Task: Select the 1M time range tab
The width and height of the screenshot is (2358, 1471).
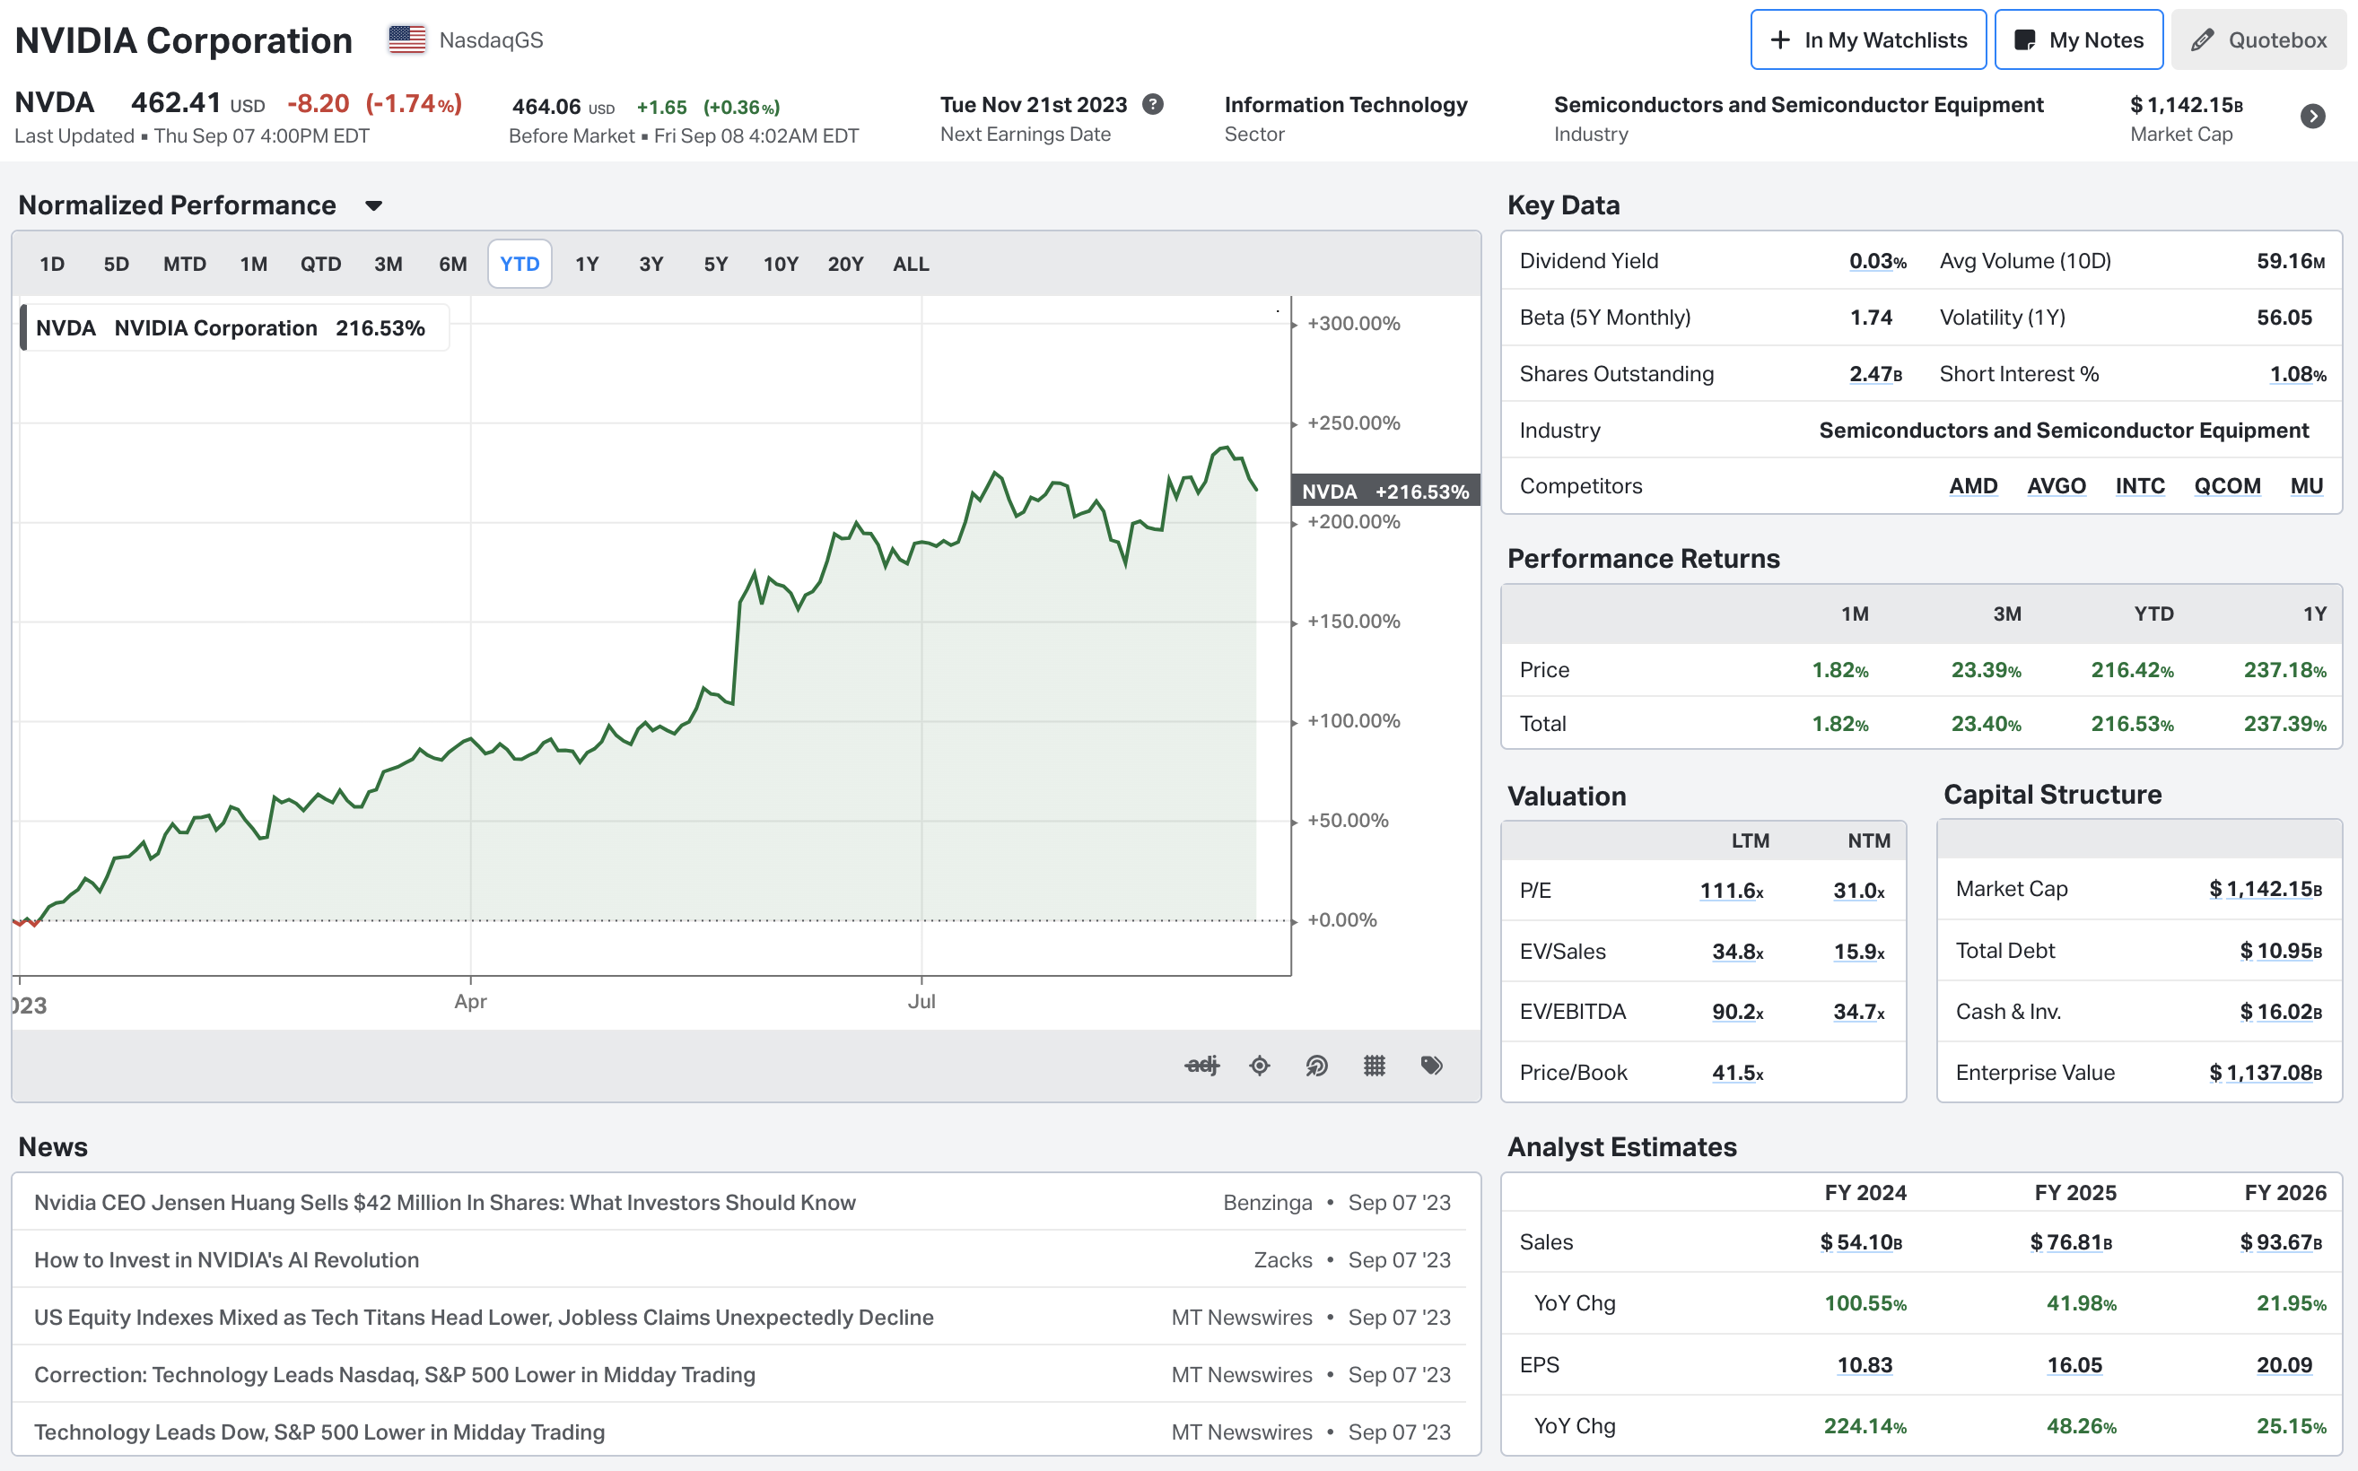Action: point(253,264)
